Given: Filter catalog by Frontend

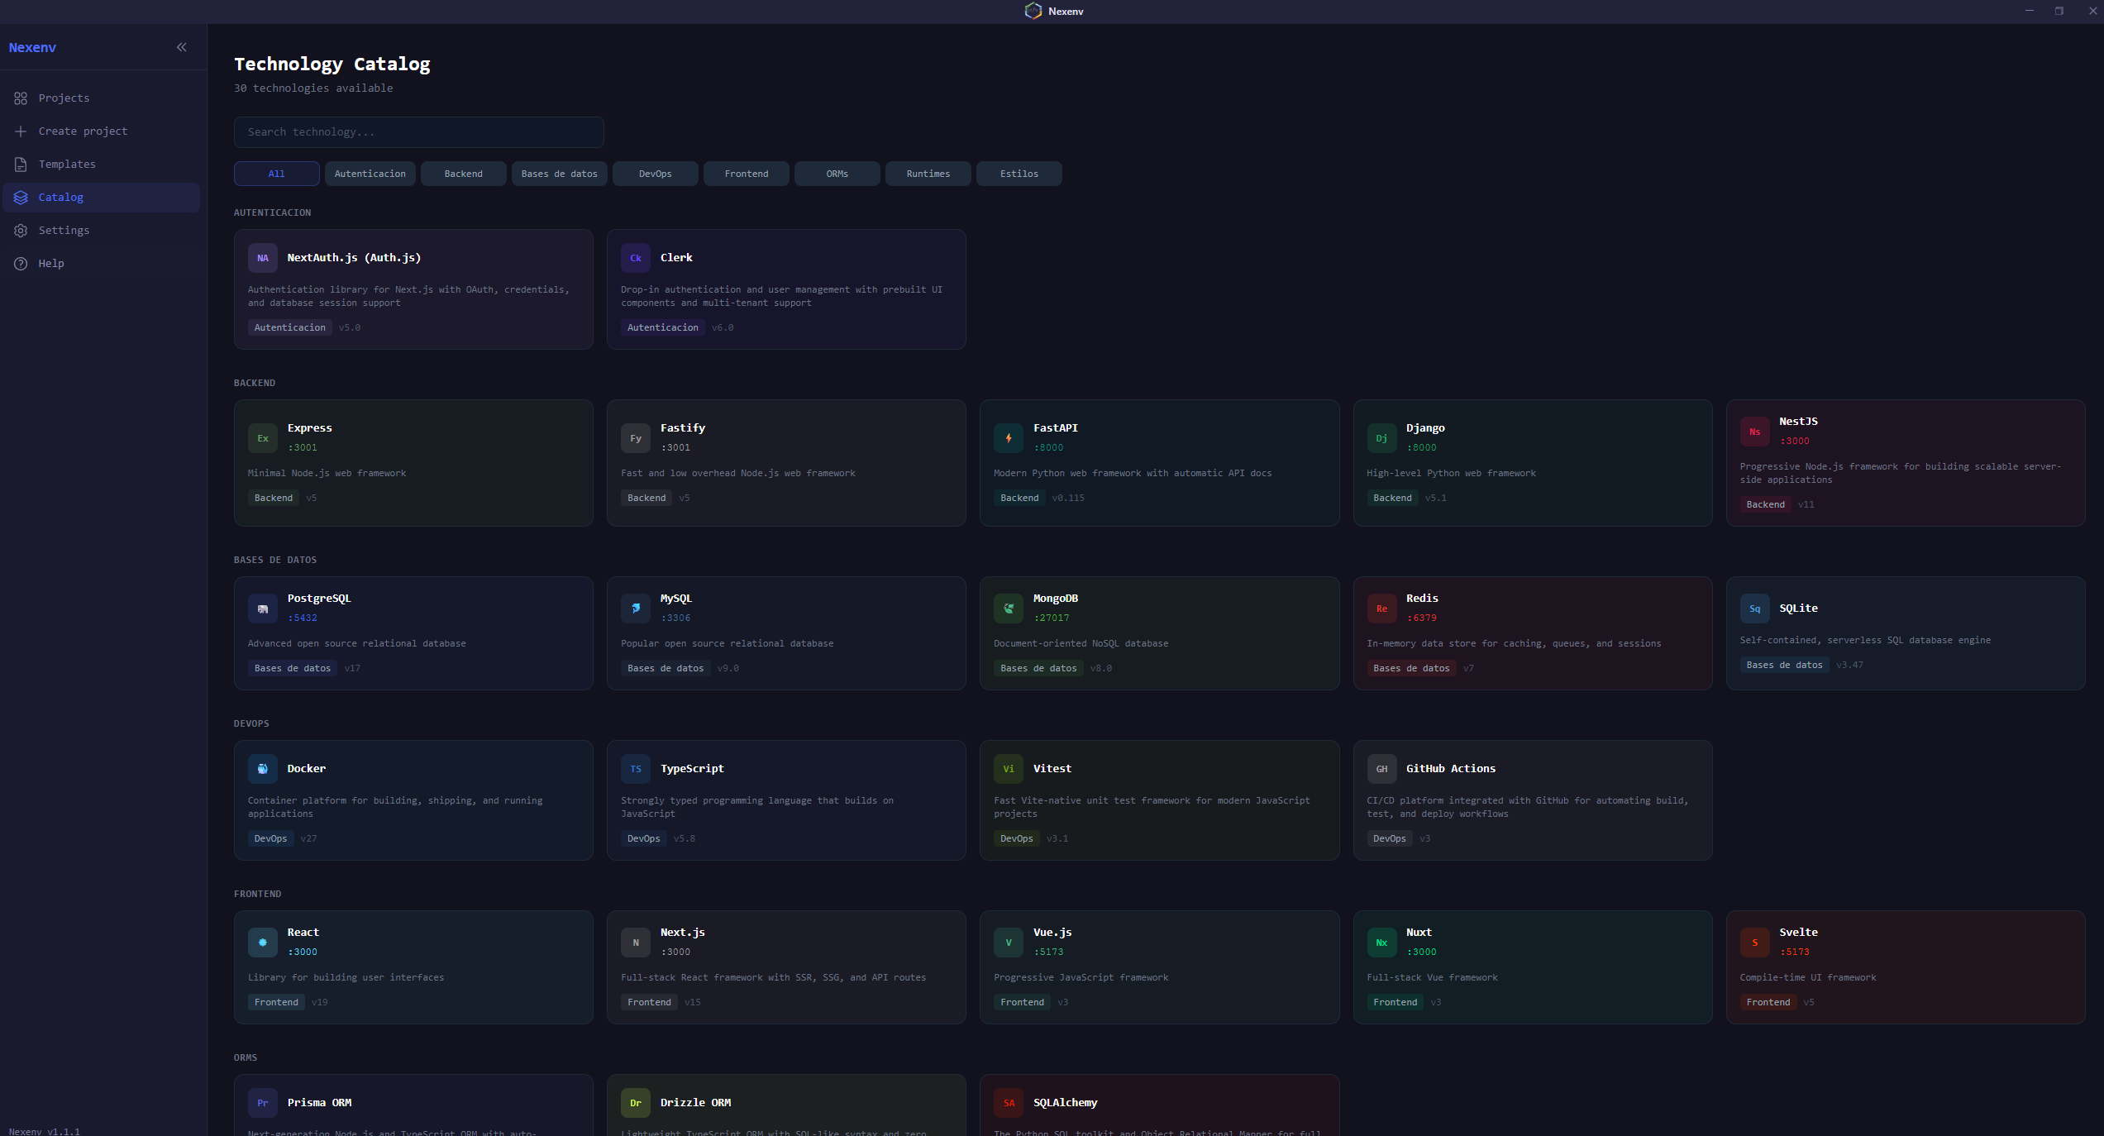Looking at the screenshot, I should point(747,174).
